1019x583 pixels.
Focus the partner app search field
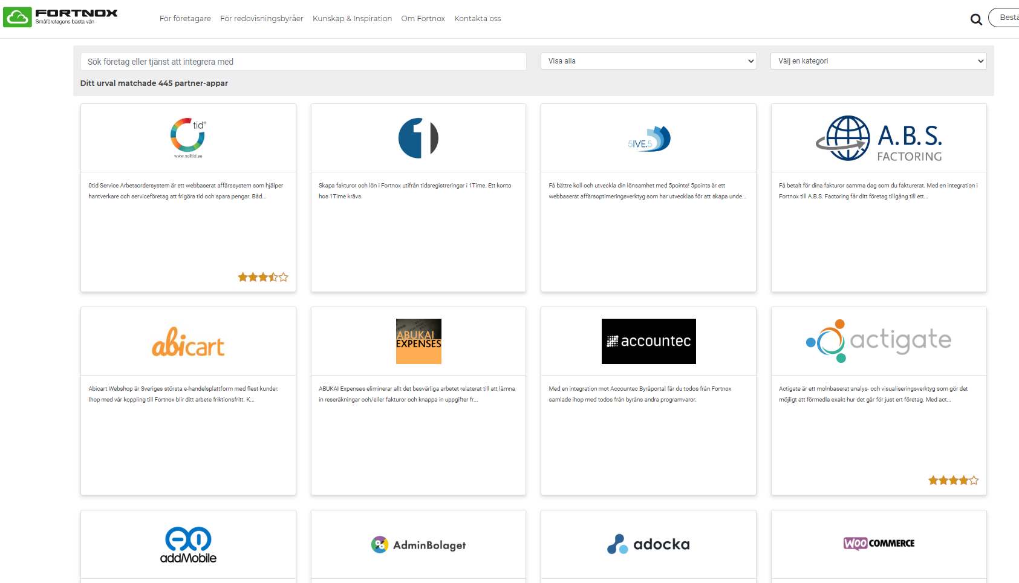click(x=303, y=62)
